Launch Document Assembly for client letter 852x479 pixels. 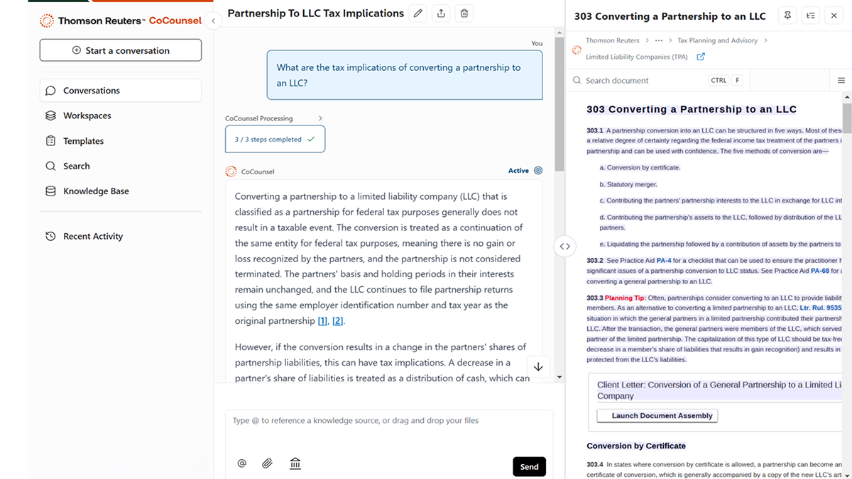(x=657, y=416)
